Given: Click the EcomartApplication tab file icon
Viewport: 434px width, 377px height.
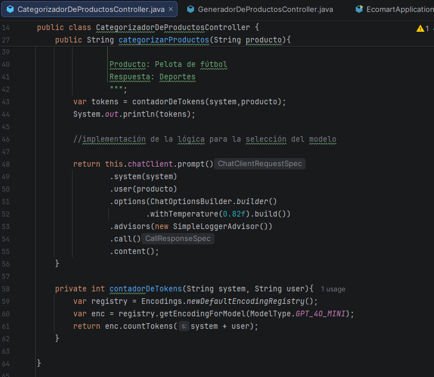Looking at the screenshot, I should point(359,10).
